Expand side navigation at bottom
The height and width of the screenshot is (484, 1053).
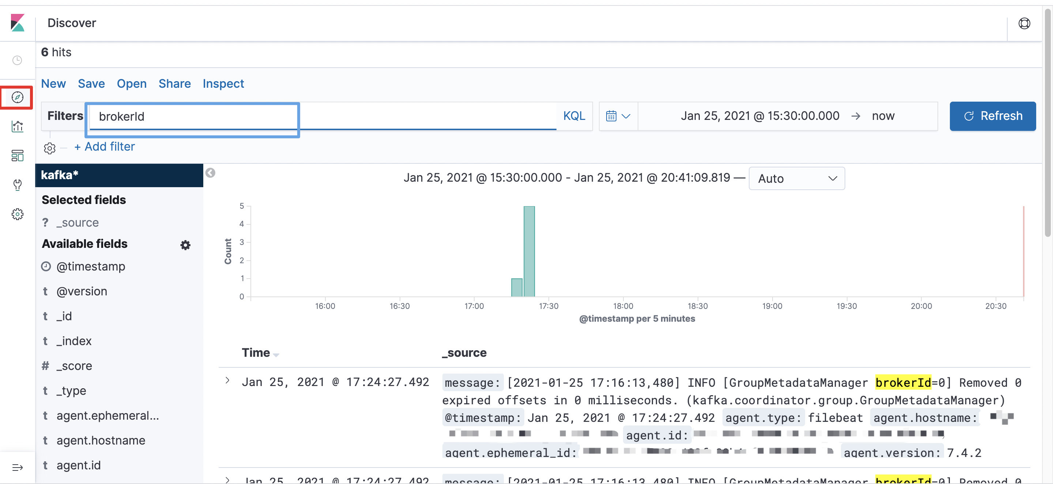tap(17, 467)
